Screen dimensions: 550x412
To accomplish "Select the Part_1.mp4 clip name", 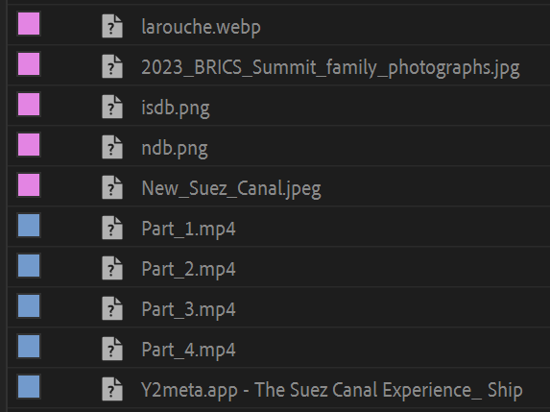I will pos(188,229).
